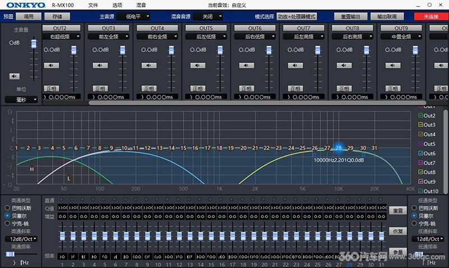This screenshot has height=268, width=449.
Task: Click the EQ 恢复 restore button
Action: pos(398,231)
